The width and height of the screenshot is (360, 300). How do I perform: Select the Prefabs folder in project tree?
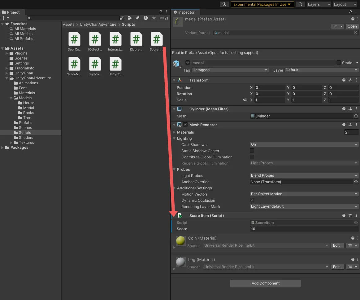pyautogui.click(x=25, y=123)
